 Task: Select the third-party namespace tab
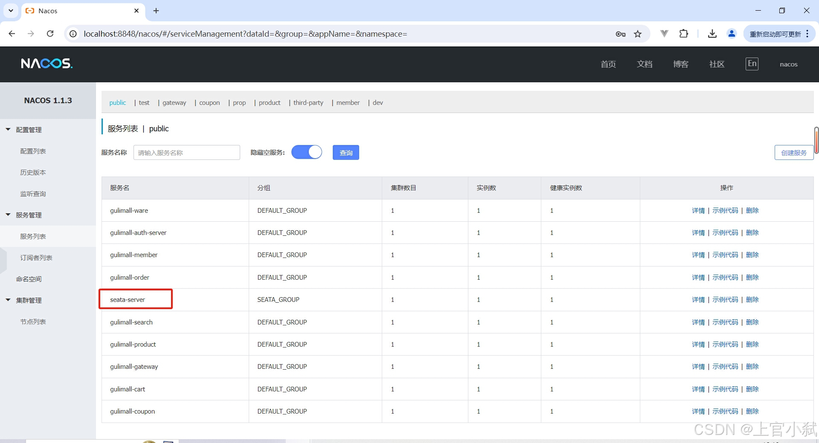click(308, 103)
